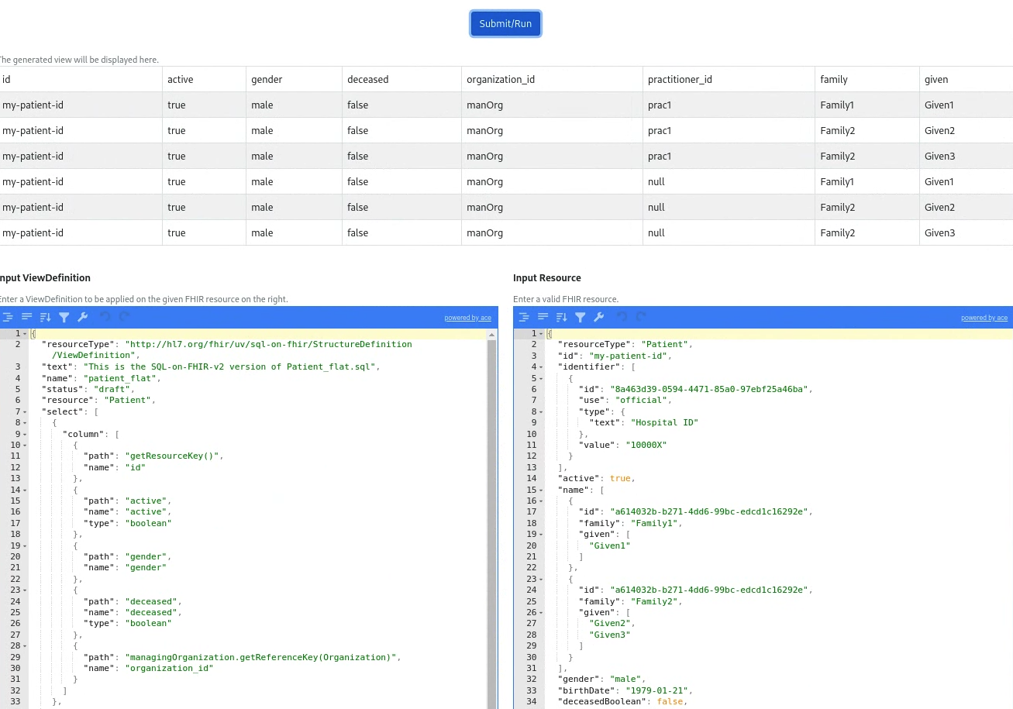Collapse line 1 fold in ViewDefinition editor
This screenshot has width=1013, height=709.
(25, 334)
